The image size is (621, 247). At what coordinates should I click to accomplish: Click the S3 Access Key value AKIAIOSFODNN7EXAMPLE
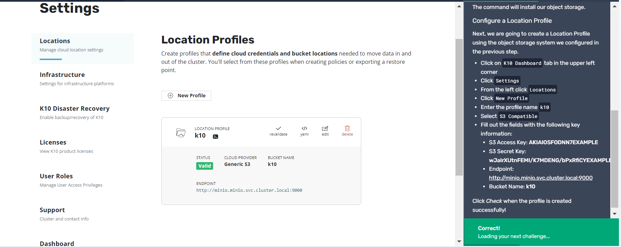[563, 142]
